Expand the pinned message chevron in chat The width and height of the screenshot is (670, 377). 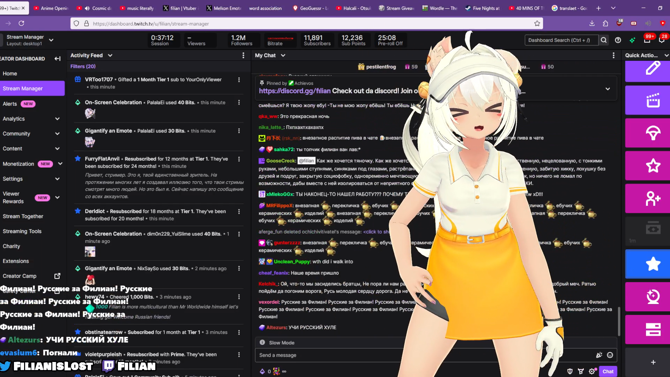pos(608,89)
